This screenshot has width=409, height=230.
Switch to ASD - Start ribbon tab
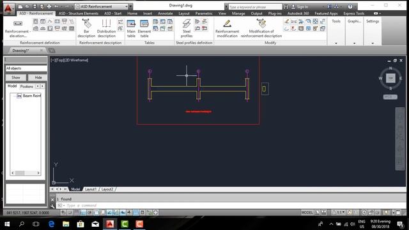(112, 13)
